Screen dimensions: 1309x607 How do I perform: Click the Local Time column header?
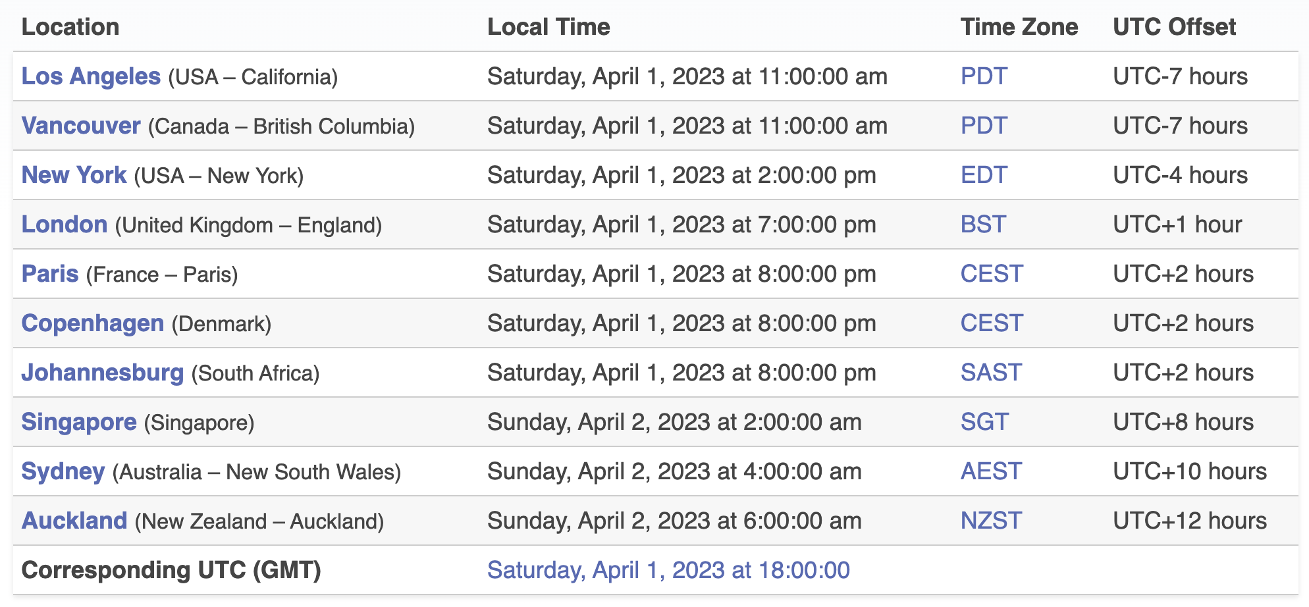click(548, 27)
